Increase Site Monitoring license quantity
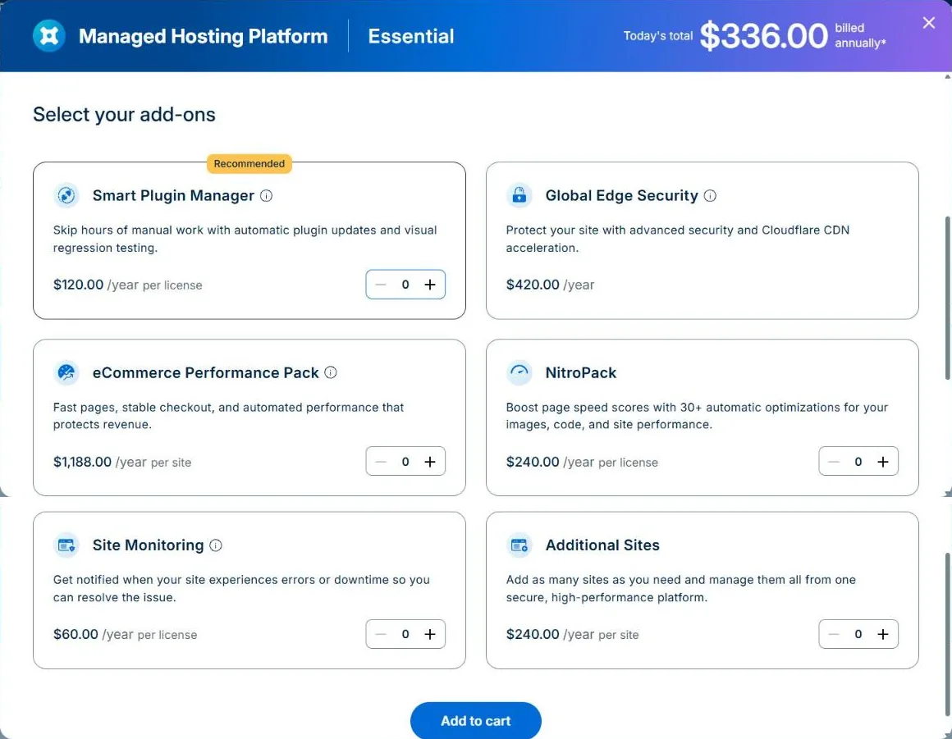The height and width of the screenshot is (739, 952). 430,634
